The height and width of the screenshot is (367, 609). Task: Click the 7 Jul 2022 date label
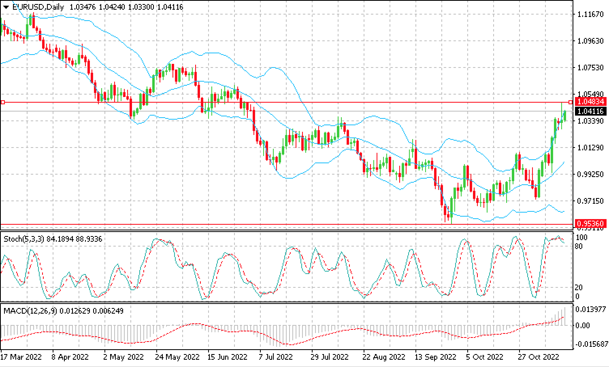tap(276, 357)
